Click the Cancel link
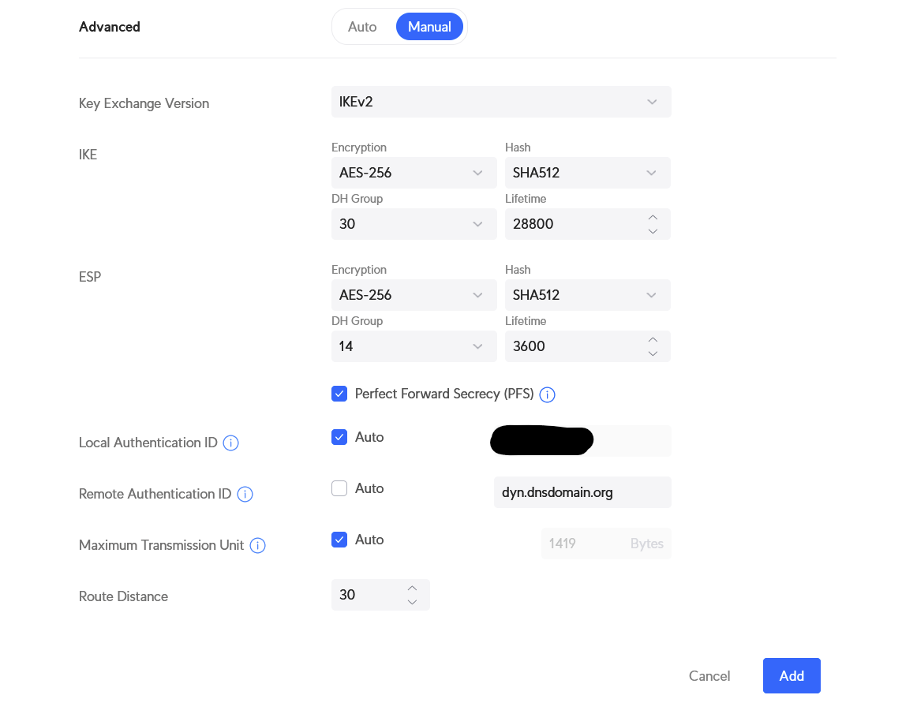 709,676
